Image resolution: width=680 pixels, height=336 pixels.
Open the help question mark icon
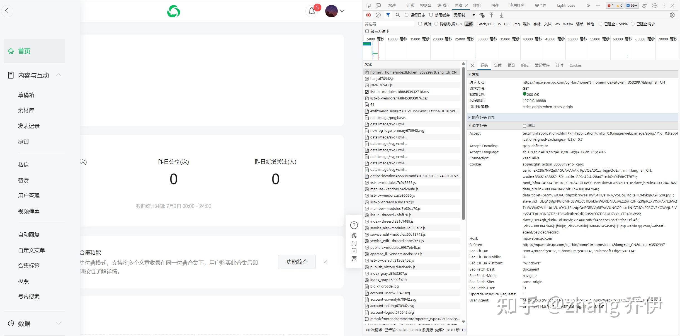[354, 225]
